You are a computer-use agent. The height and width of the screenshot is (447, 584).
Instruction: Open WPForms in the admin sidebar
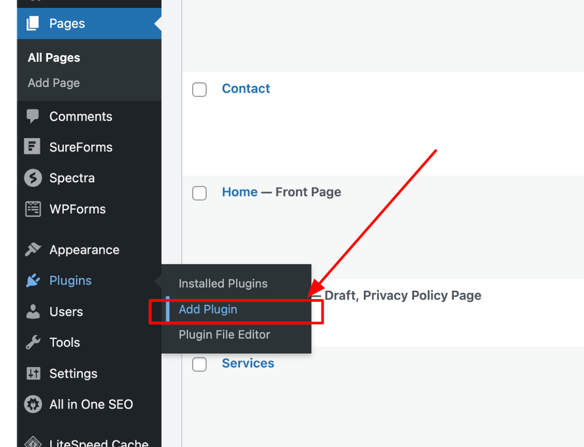pyautogui.click(x=89, y=209)
